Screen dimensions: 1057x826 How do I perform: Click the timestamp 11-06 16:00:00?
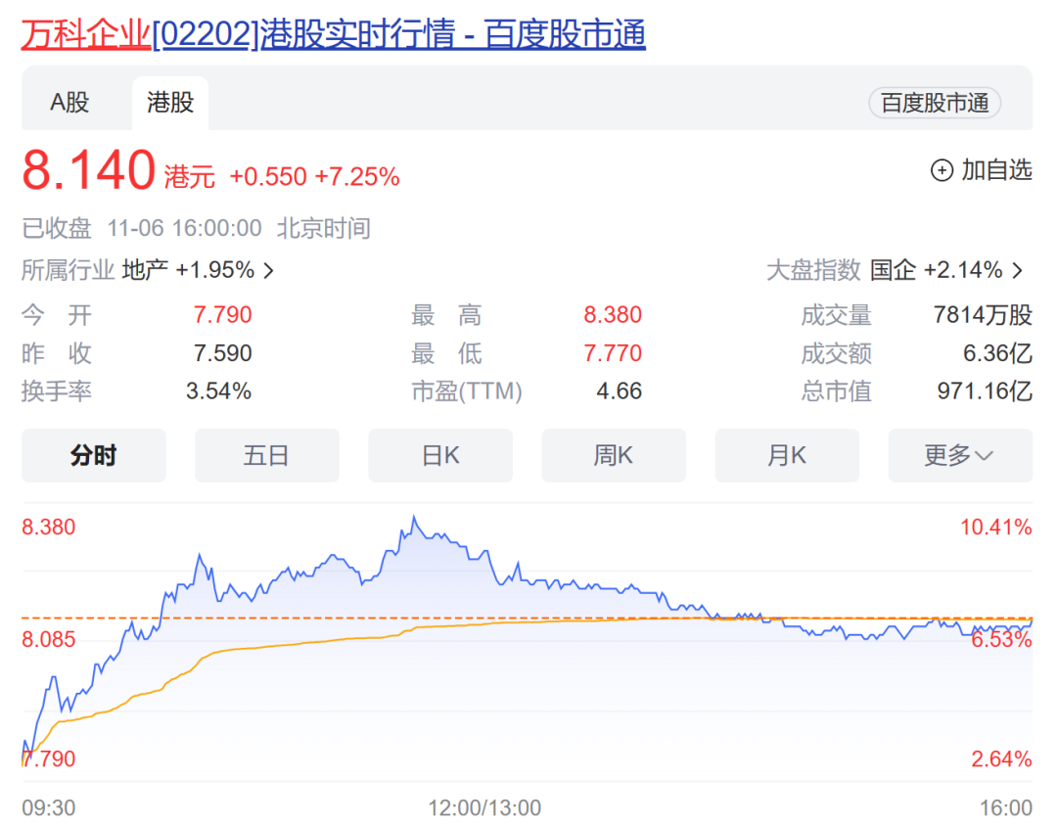[185, 229]
